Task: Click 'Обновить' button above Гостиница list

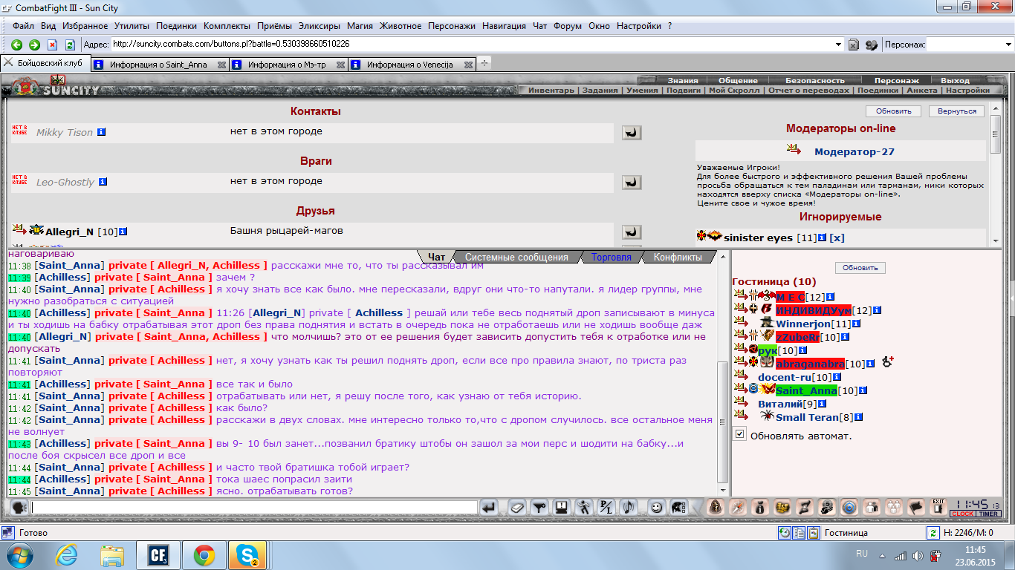Action: (860, 268)
